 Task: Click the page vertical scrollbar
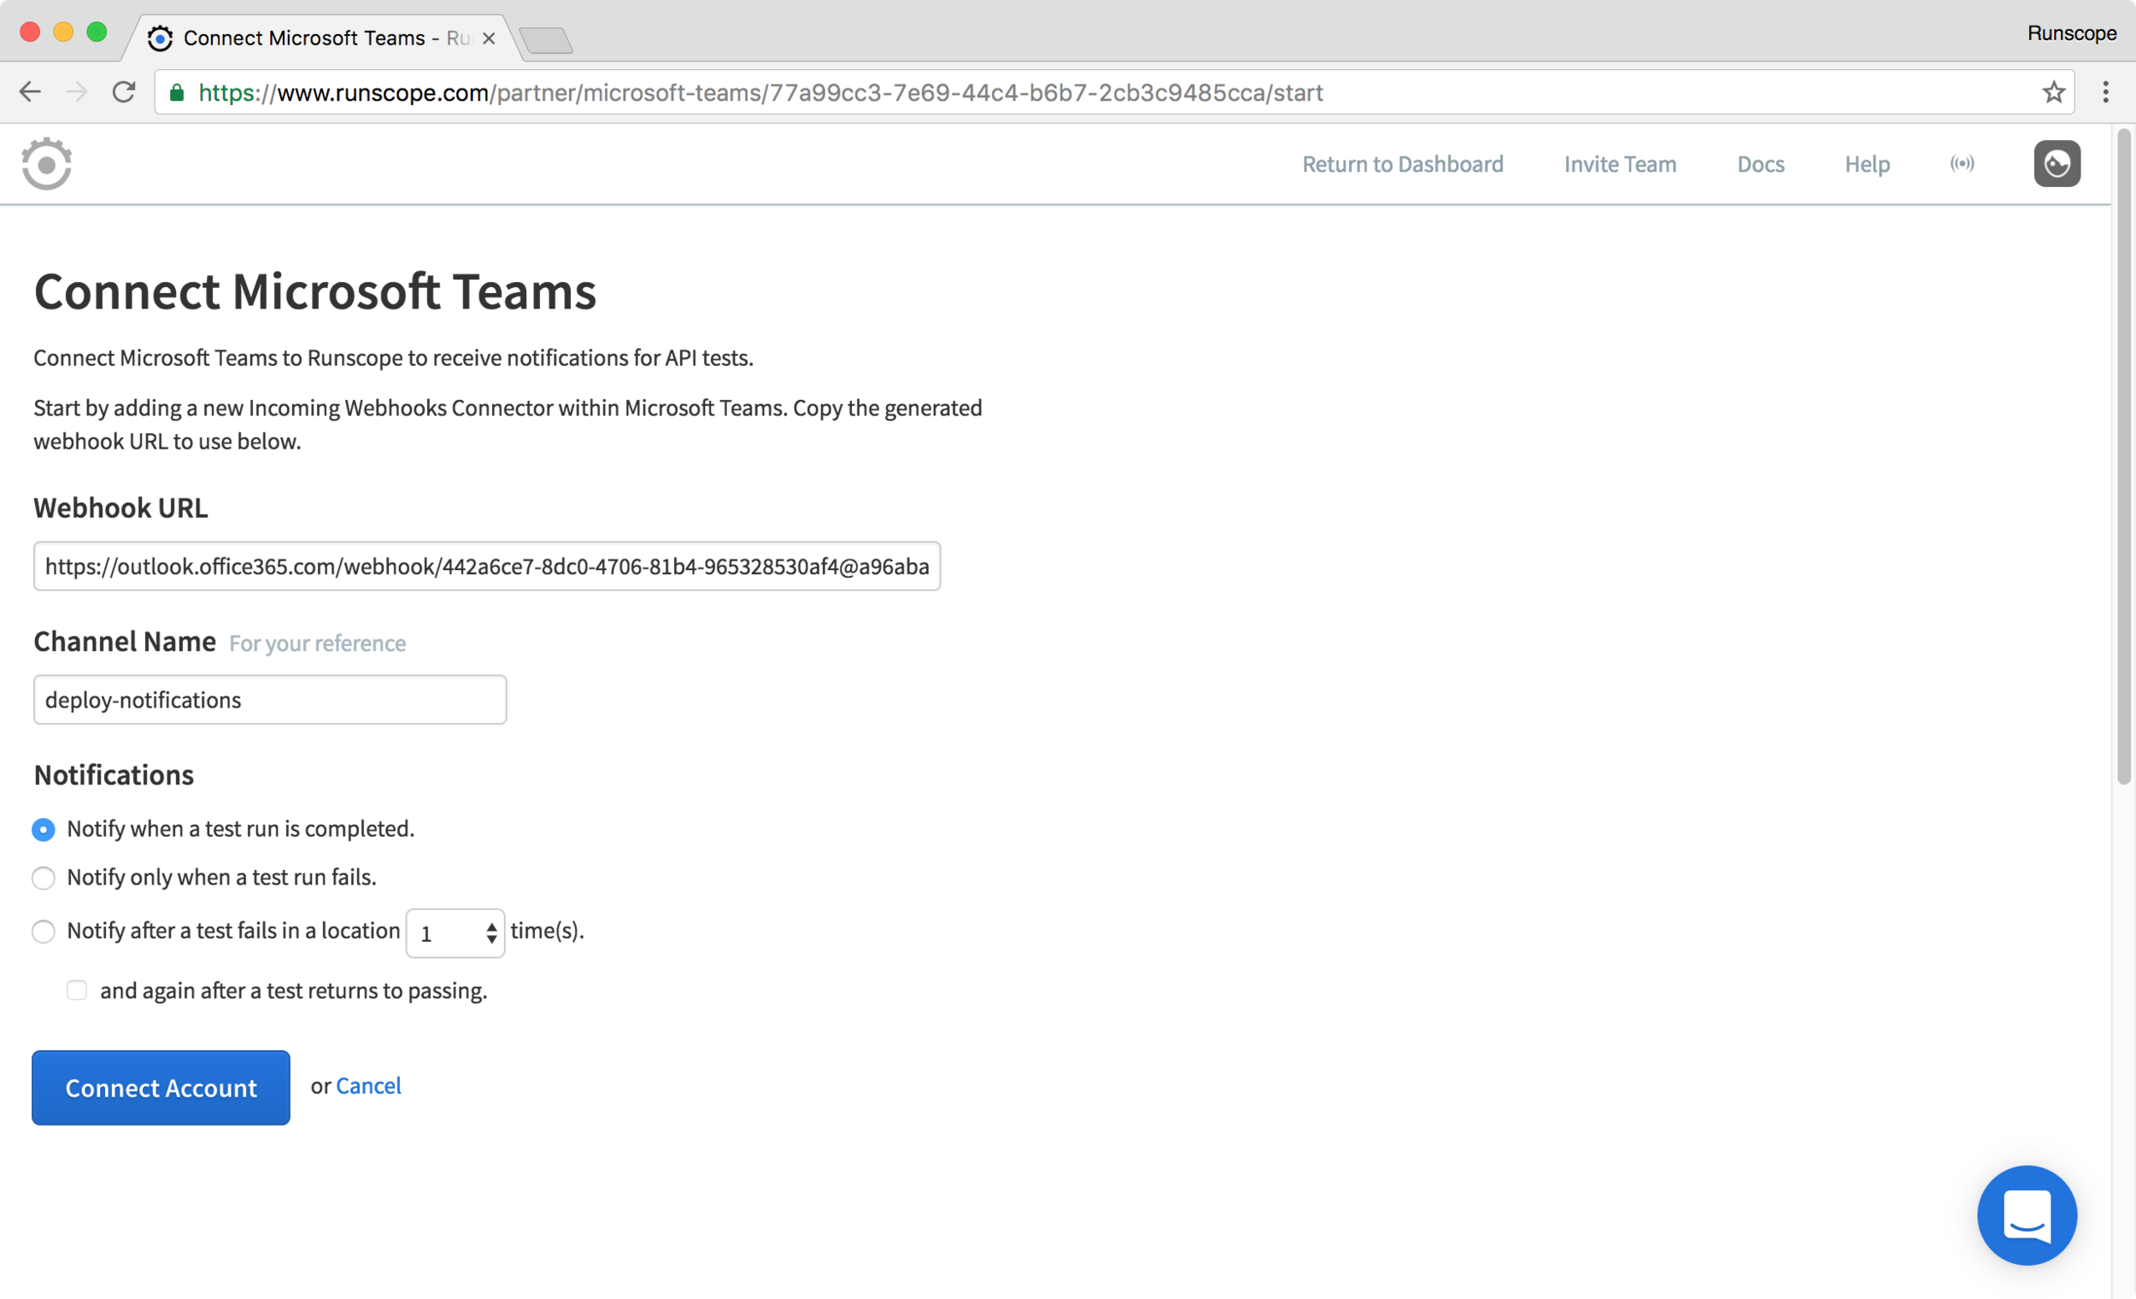(2123, 456)
